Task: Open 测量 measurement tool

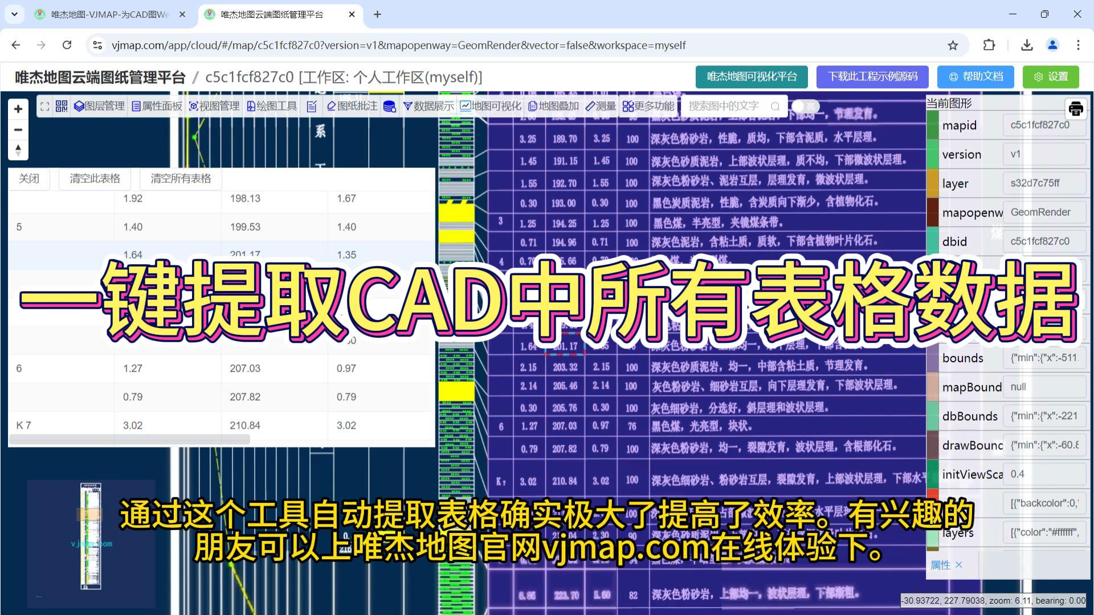Action: click(x=601, y=106)
